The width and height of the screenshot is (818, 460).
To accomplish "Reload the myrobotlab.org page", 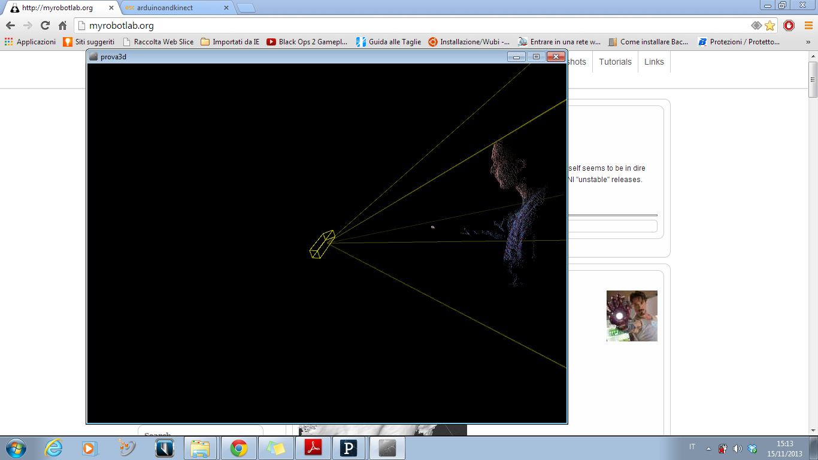I will coord(45,26).
